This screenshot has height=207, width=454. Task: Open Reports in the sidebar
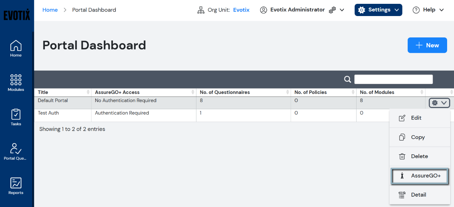(x=16, y=186)
